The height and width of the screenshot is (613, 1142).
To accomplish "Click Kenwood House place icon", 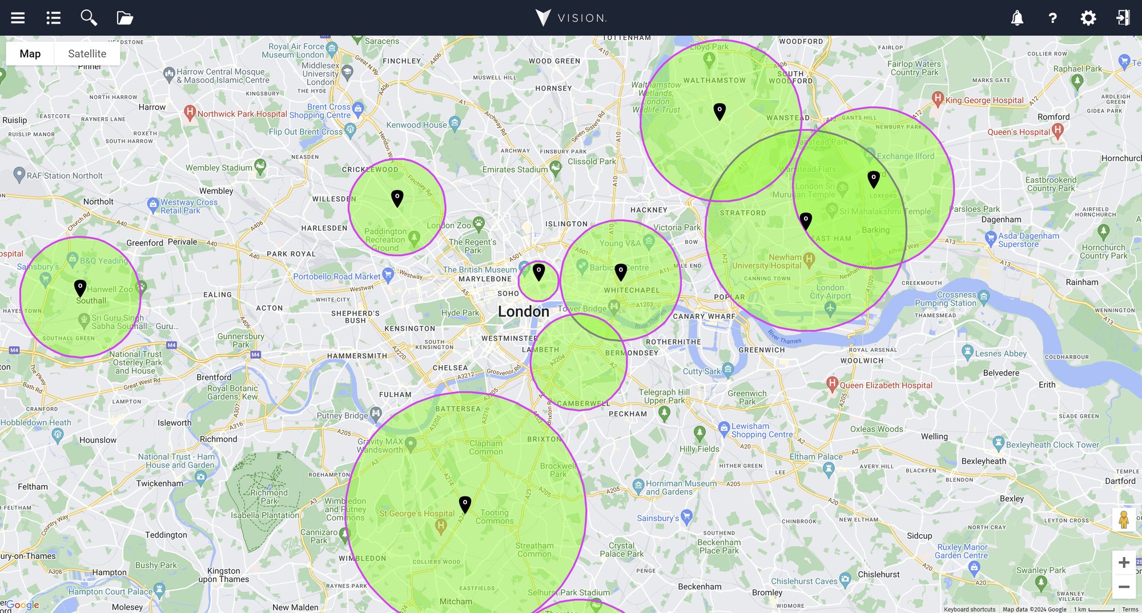I will (x=455, y=123).
